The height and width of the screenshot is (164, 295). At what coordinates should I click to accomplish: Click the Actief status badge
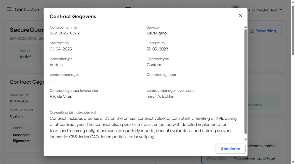pyautogui.click(x=25, y=57)
